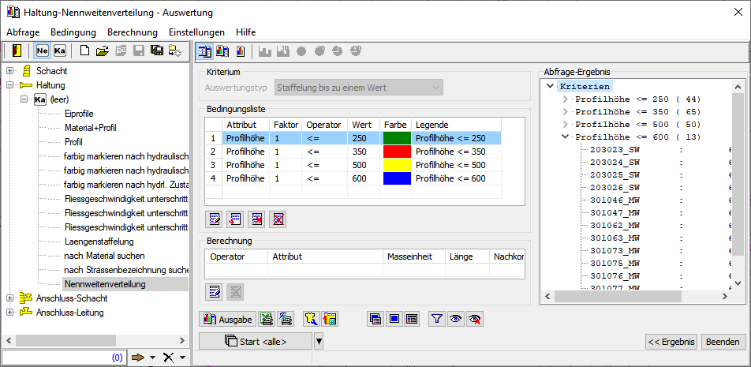This screenshot has height=367, width=751.
Task: Click the Ka mode toolbar button
Action: tap(60, 51)
